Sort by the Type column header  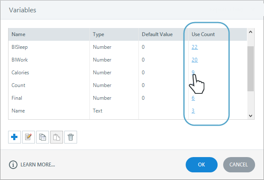click(x=98, y=34)
